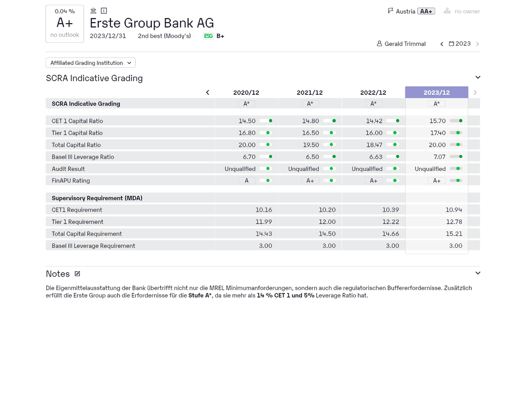Toggle Total Capital Ratio switch for 2020/12

(266, 145)
